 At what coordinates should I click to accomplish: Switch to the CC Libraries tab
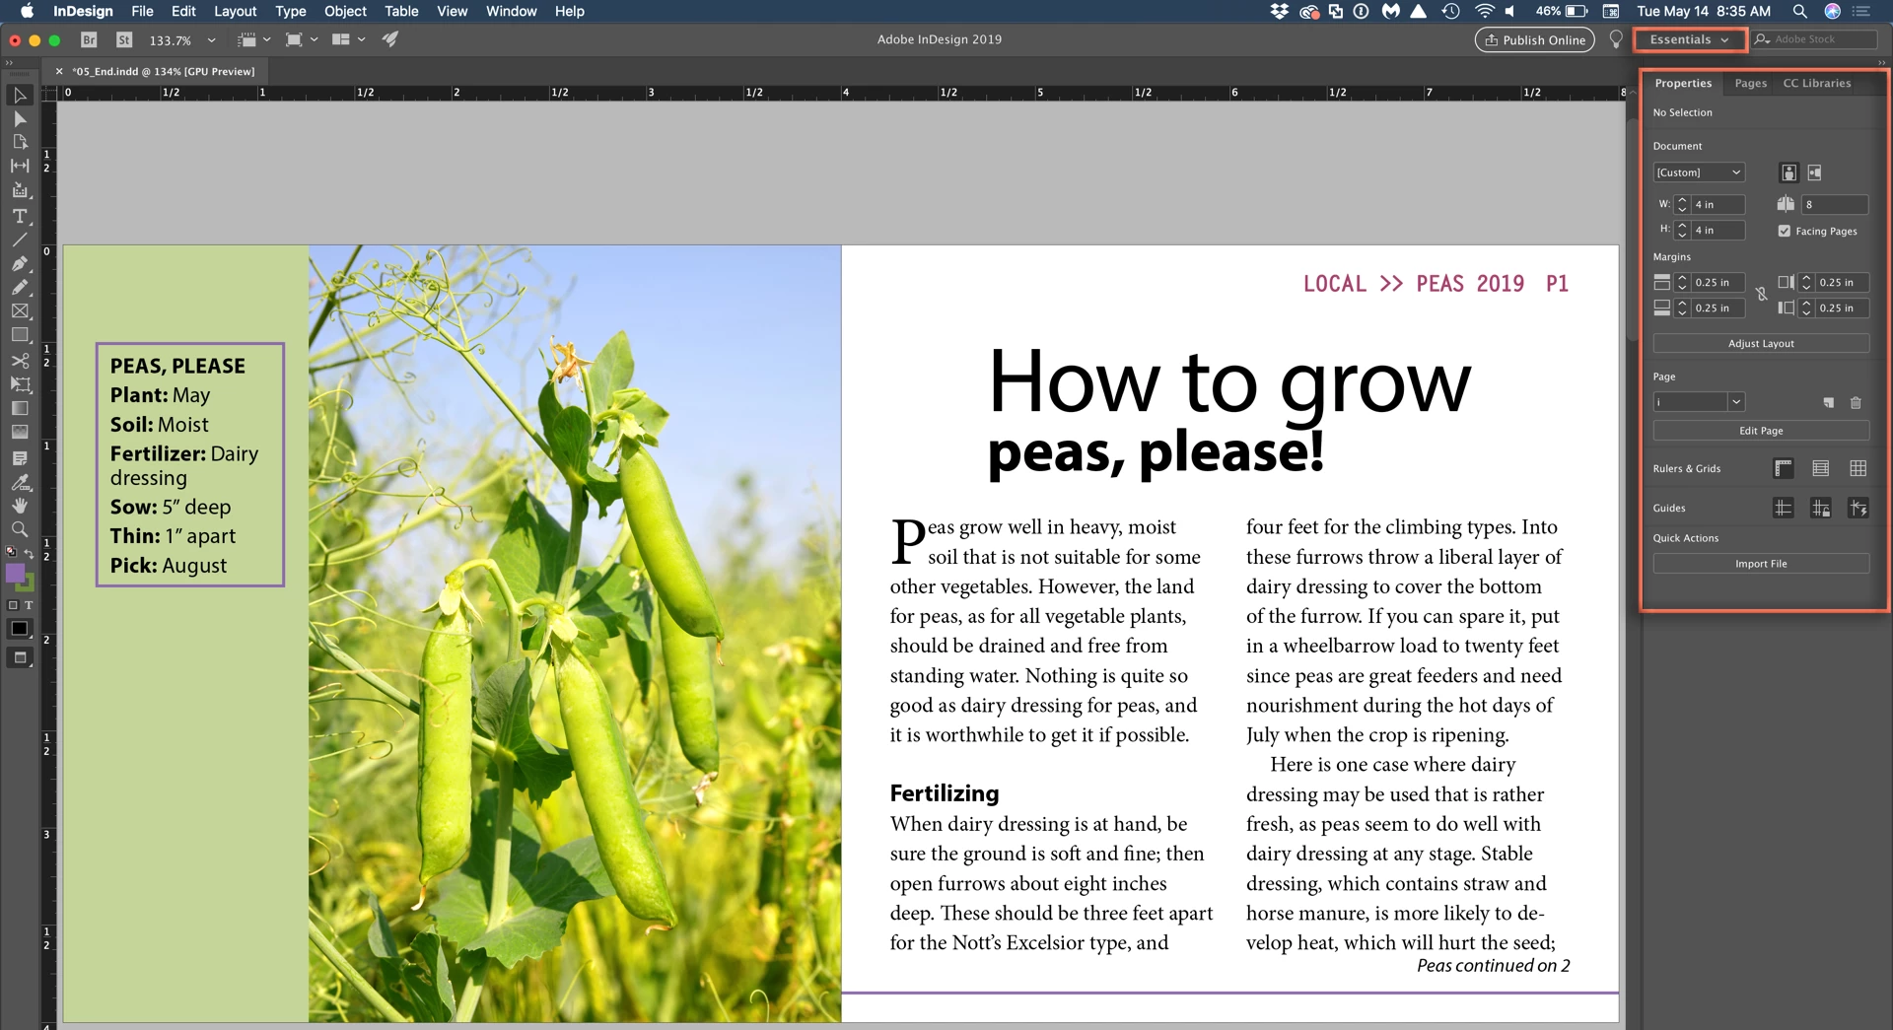(1816, 83)
